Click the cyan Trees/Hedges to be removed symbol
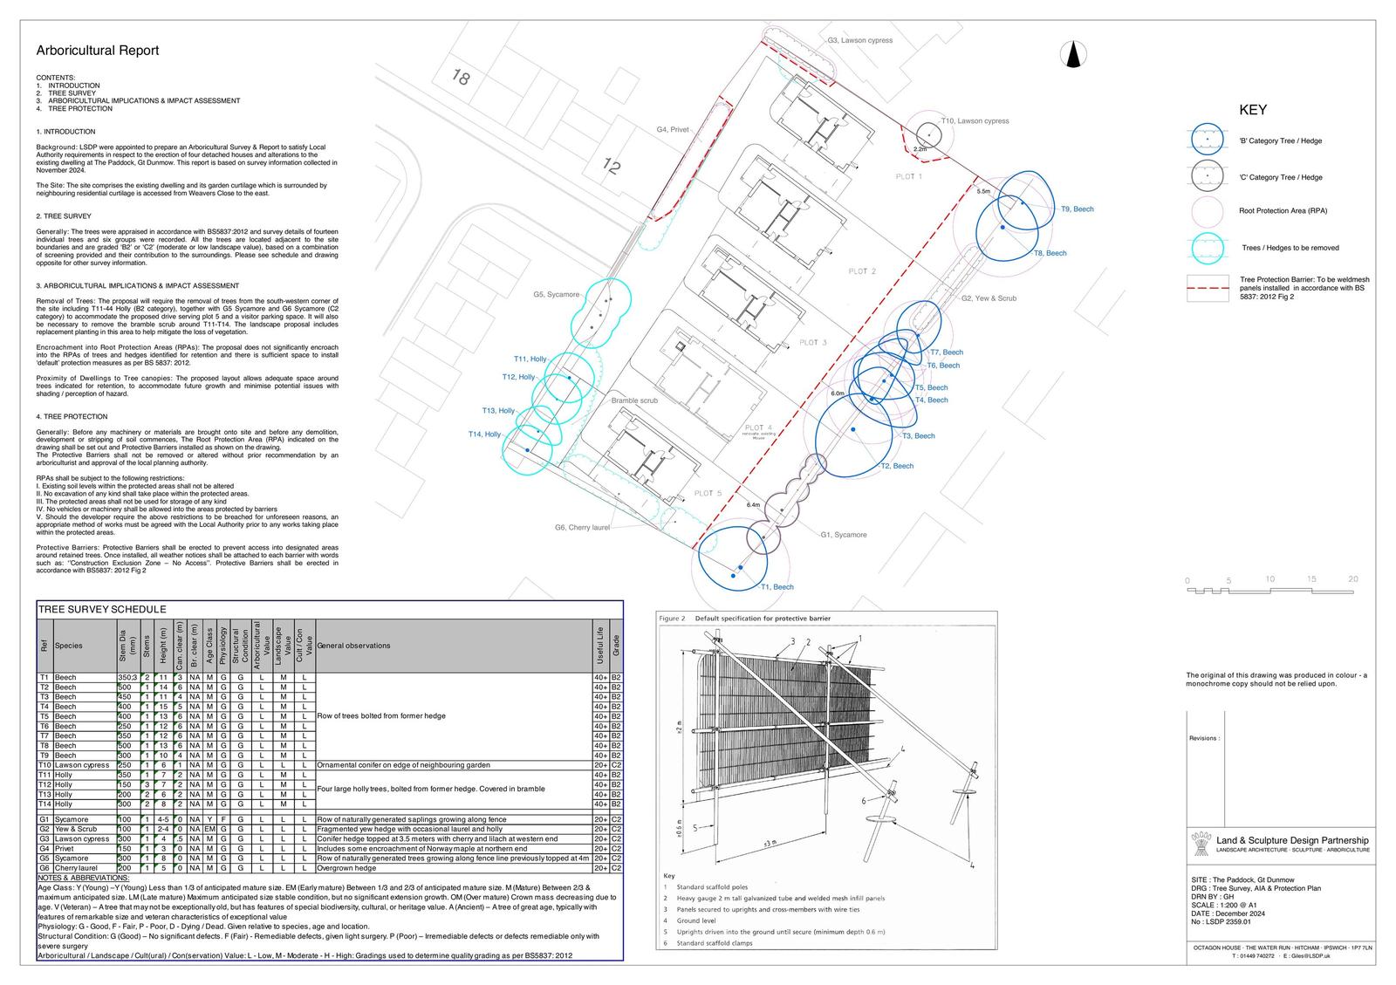This screenshot has width=1396, height=985. (1208, 248)
